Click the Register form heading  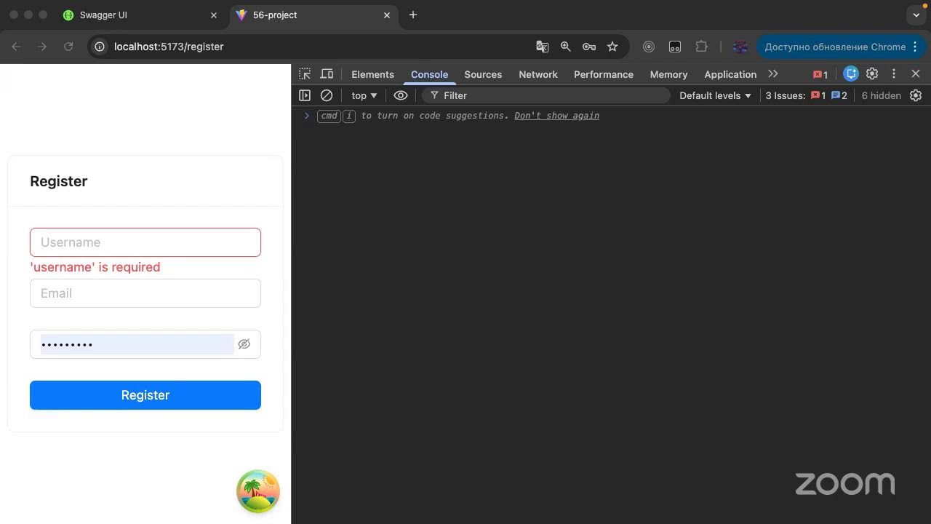point(59,181)
